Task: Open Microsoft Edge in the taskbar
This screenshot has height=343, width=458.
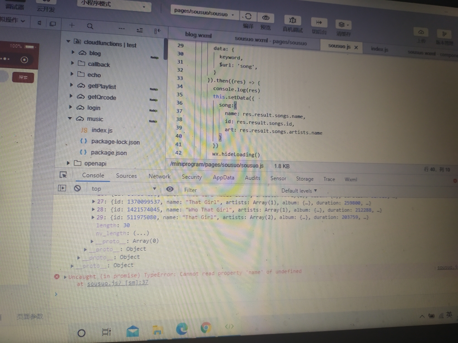Action: [x=182, y=329]
